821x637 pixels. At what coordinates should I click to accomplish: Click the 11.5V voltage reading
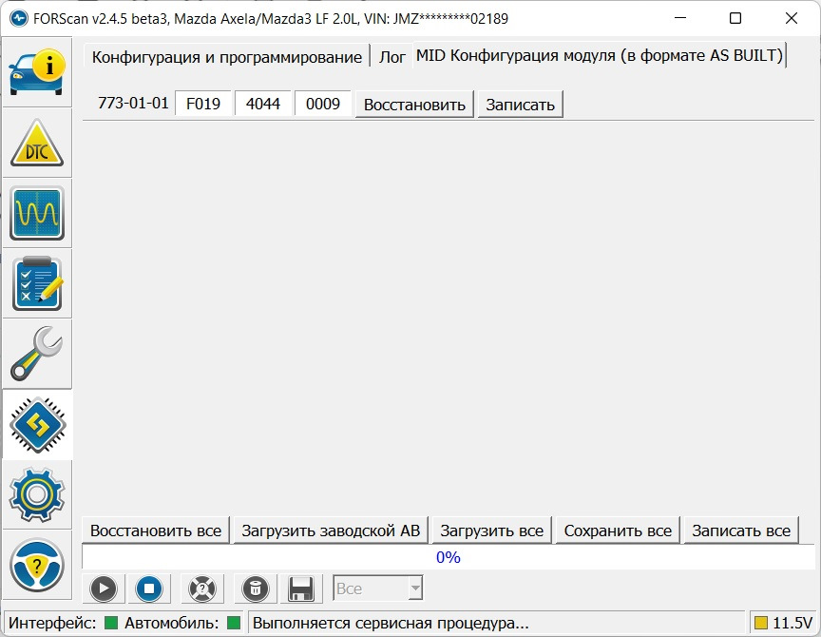click(x=792, y=623)
